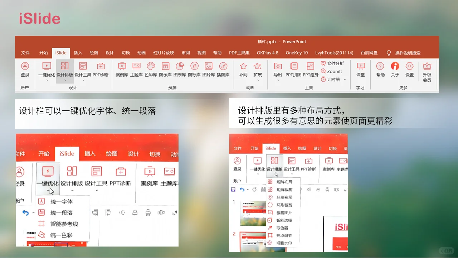Switch to the iSlide ribbon tab
This screenshot has height=258, width=458.
(61, 53)
